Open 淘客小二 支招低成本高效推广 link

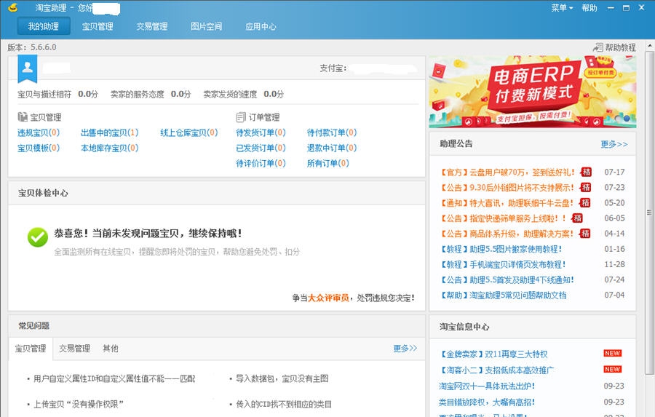[496, 370]
